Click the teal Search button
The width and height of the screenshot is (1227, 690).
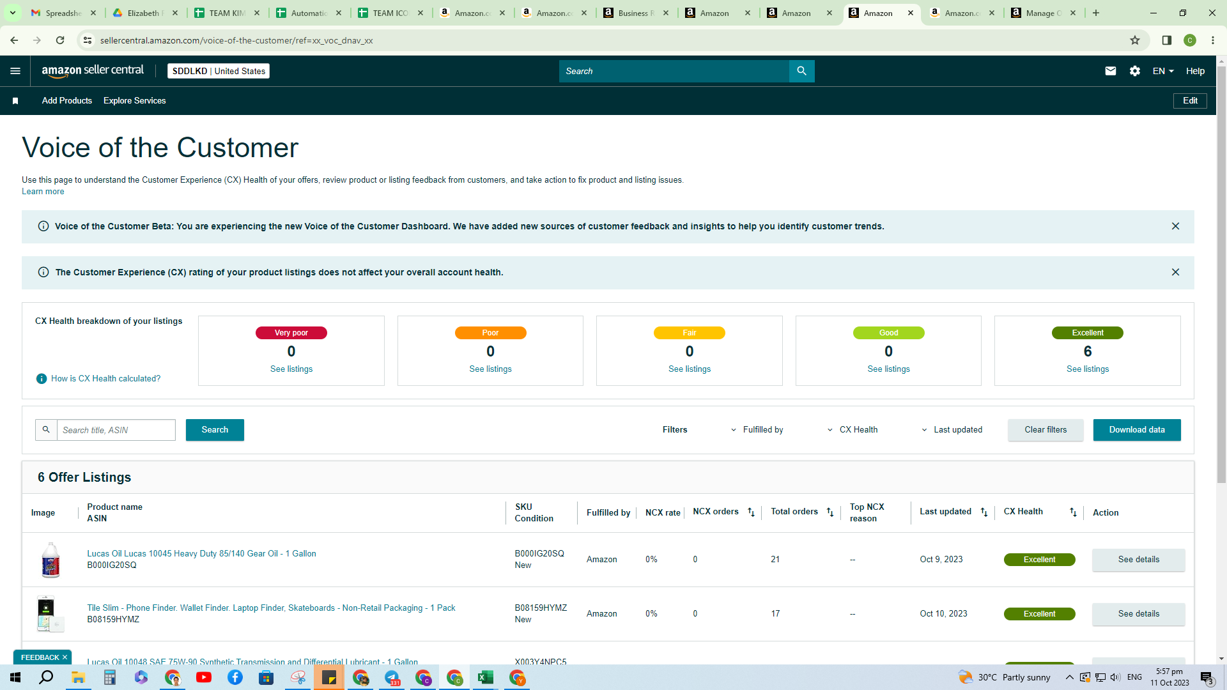tap(215, 430)
